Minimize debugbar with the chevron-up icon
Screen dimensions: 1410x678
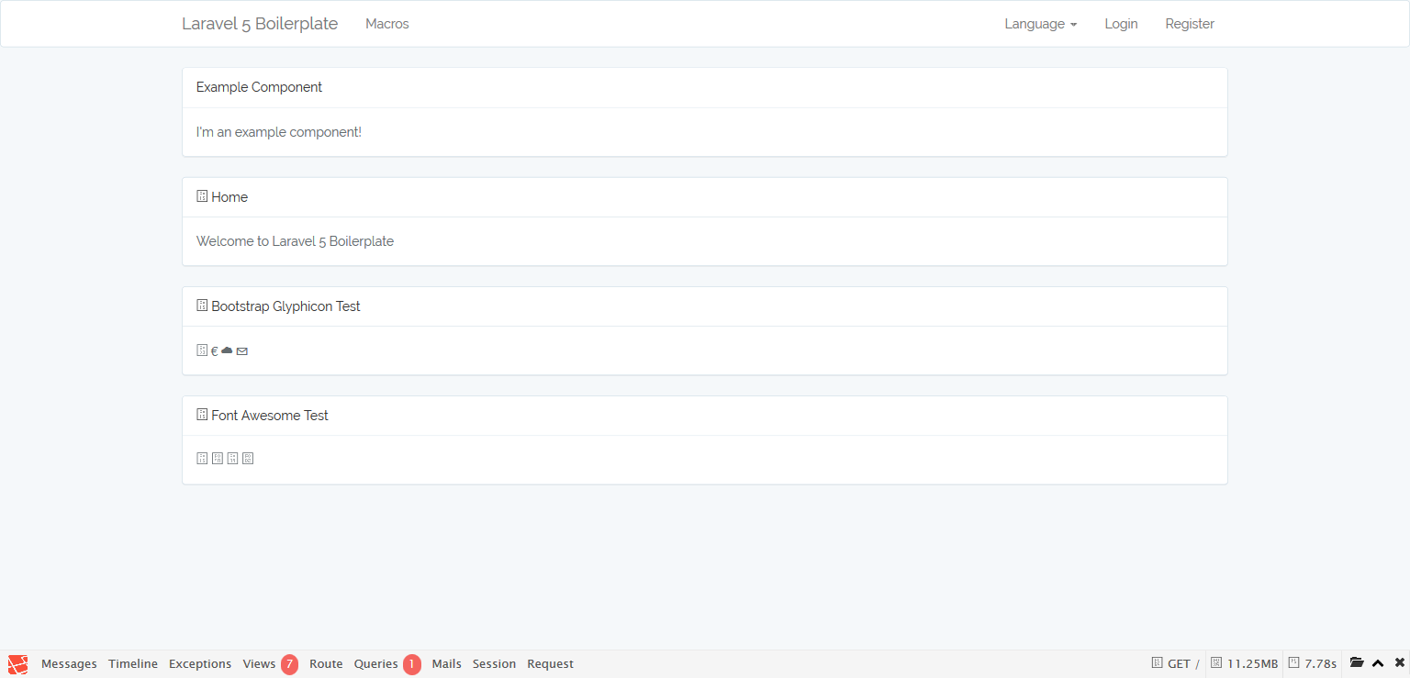1378,663
